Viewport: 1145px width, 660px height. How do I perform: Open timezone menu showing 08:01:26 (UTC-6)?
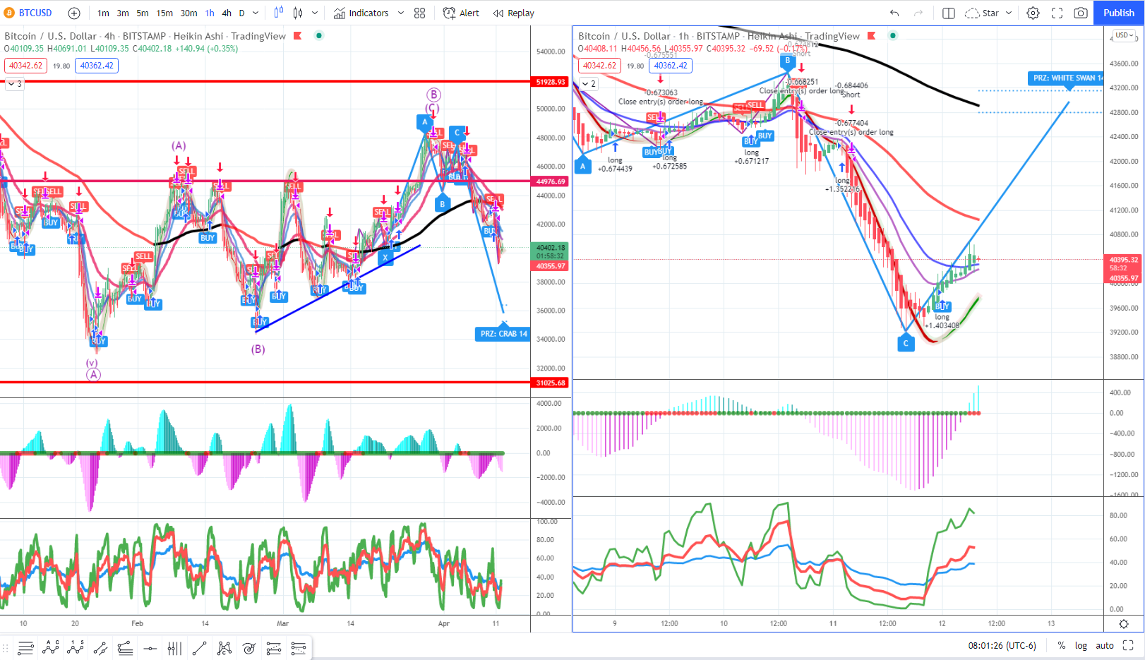[x=1002, y=645]
